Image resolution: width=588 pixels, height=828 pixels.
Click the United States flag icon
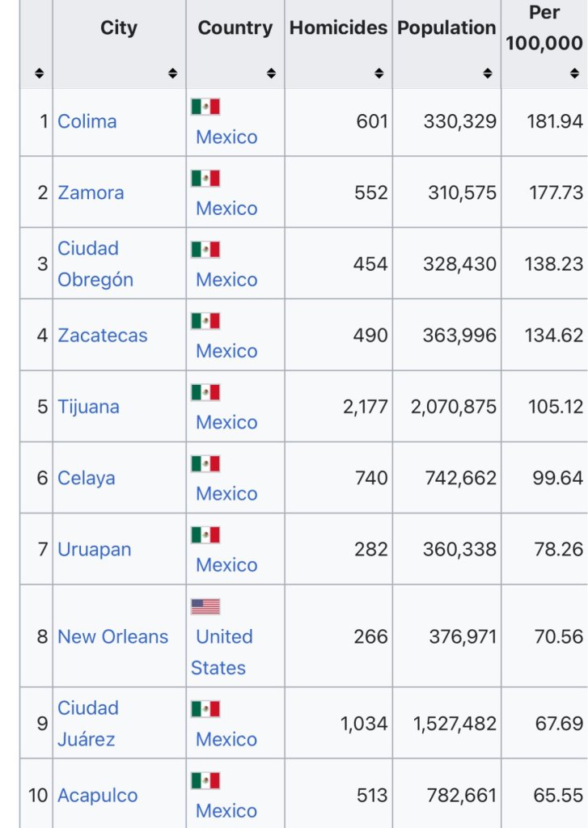pos(205,606)
